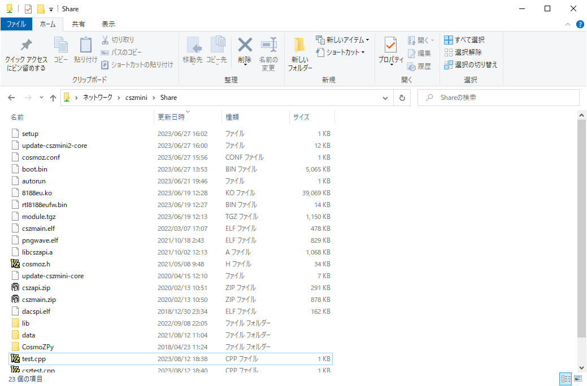587x386 pixels.
Task: Collapse the ribbon with the chevron arrow
Action: (568, 24)
